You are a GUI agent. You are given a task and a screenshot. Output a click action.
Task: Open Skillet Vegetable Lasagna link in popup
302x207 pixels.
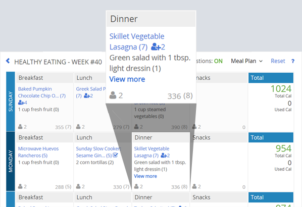coord(137,41)
